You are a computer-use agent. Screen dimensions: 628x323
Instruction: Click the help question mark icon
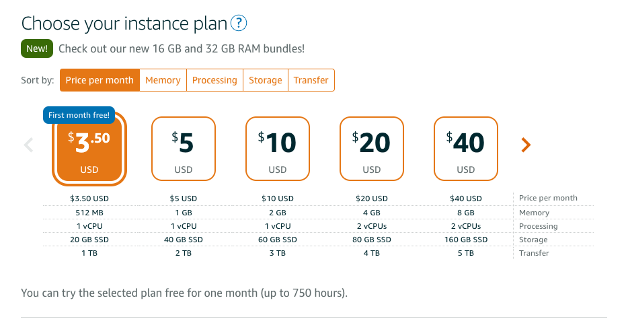[x=239, y=24]
